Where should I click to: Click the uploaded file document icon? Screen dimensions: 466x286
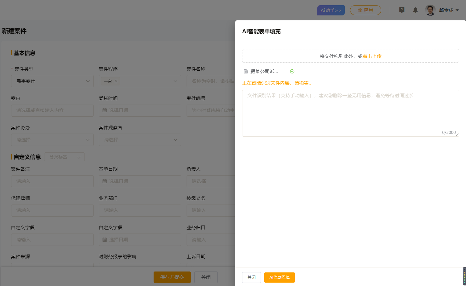tap(246, 72)
